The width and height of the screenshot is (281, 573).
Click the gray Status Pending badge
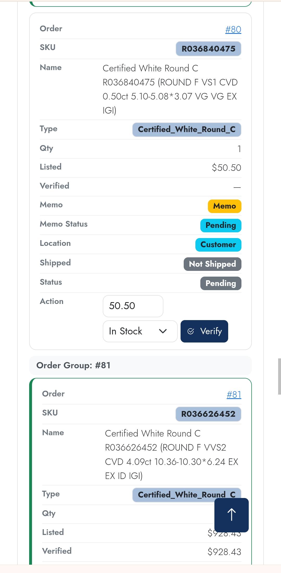[x=221, y=283]
